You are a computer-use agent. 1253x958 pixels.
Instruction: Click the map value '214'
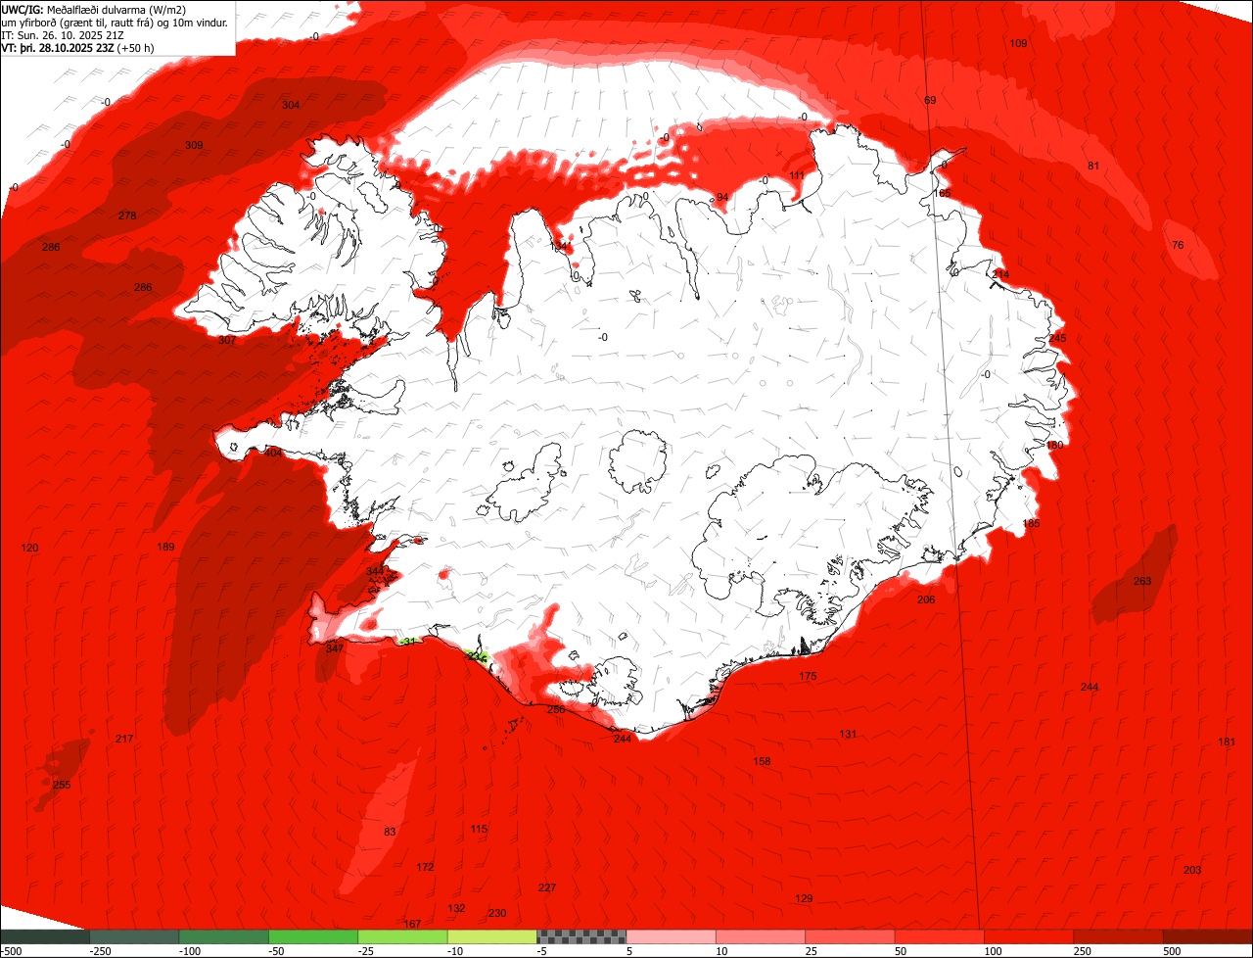(x=1000, y=274)
